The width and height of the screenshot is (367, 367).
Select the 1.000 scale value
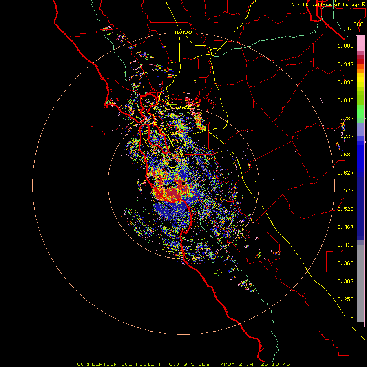345,46
